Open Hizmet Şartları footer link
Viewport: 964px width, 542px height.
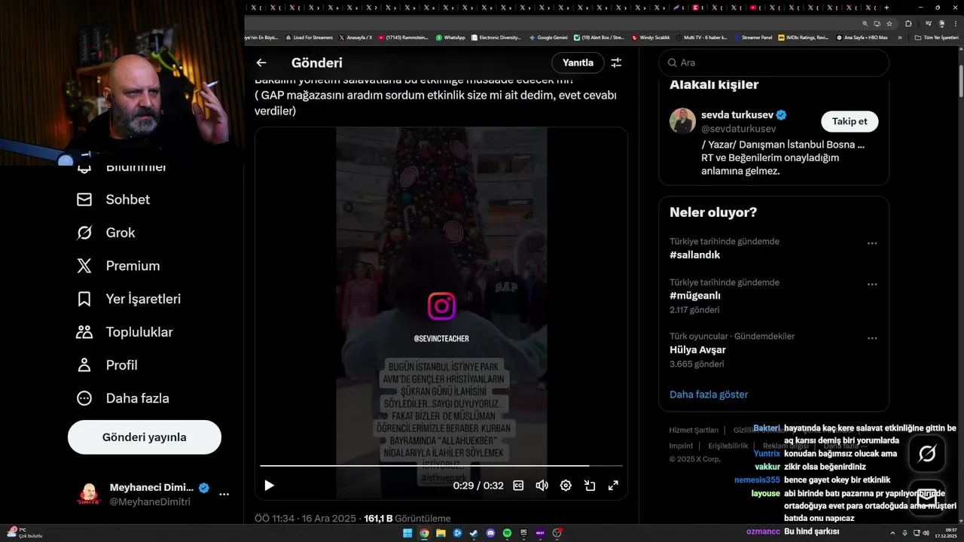pyautogui.click(x=694, y=430)
